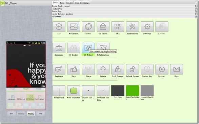This screenshot has width=199, height=124.
Task: Click the Preferences tools icon
Action: (132, 27)
